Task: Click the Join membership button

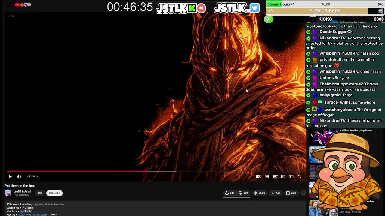Action: [x=40, y=193]
